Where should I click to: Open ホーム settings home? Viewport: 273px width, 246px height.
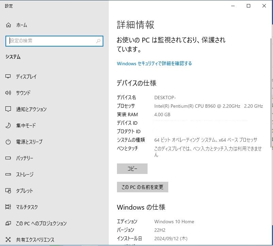click(22, 25)
